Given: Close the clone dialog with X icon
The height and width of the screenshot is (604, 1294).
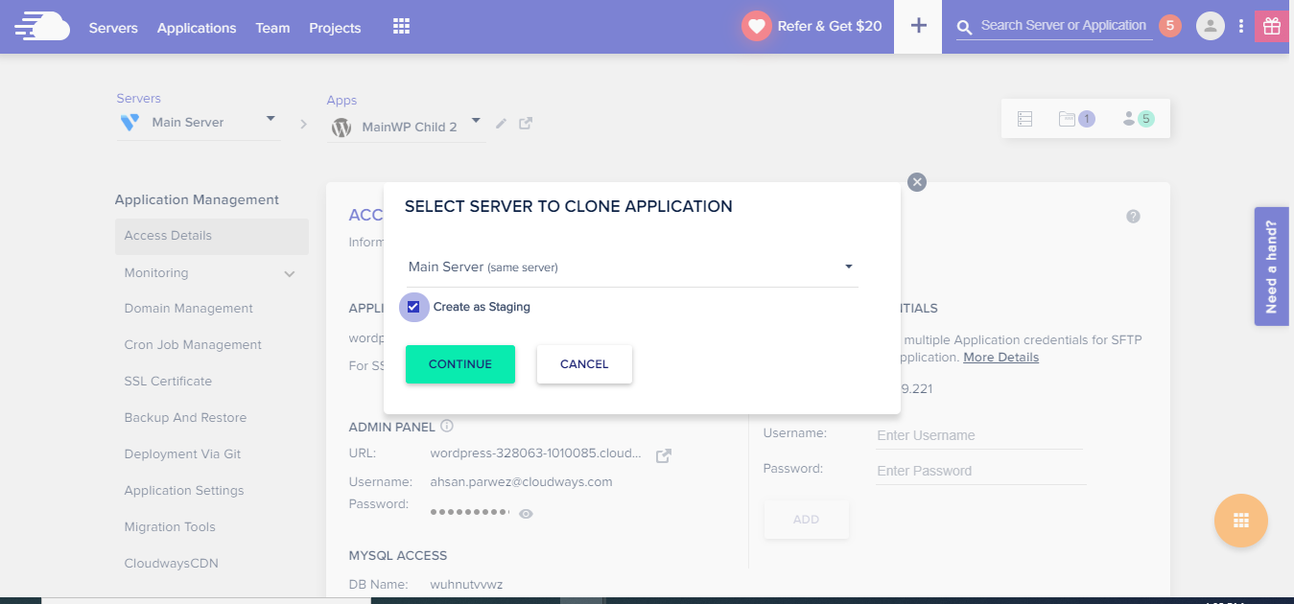Looking at the screenshot, I should pyautogui.click(x=917, y=182).
